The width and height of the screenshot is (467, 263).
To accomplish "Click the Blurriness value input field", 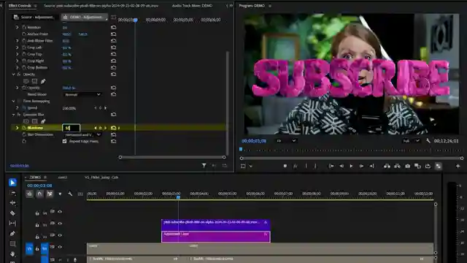I will coord(72,128).
